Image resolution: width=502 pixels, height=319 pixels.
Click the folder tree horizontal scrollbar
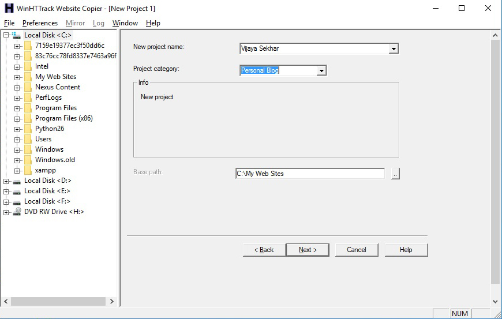point(58,301)
